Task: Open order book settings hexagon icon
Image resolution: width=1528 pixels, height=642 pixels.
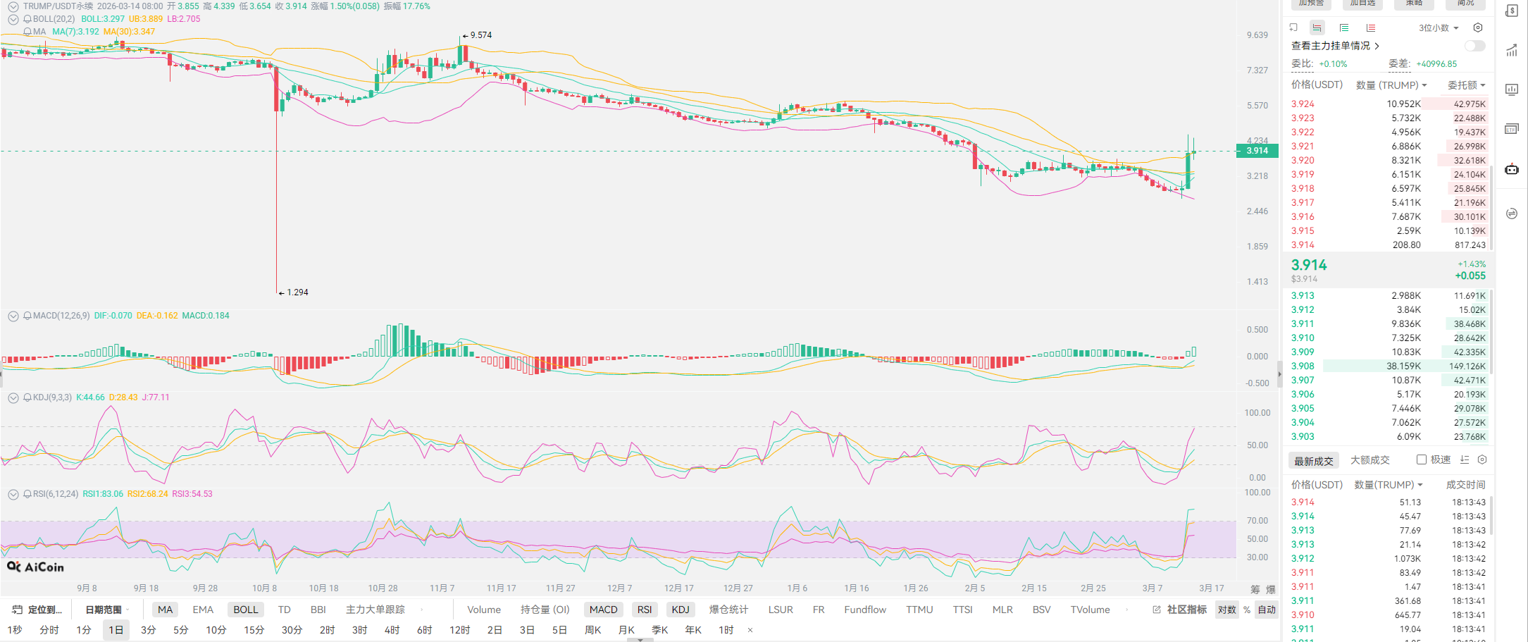Action: click(1478, 27)
